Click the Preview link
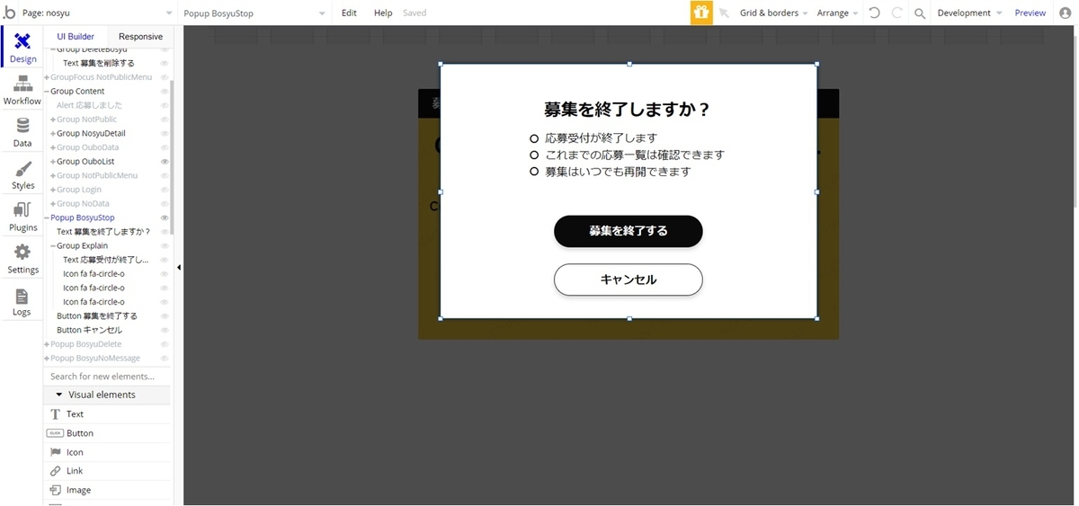 [x=1030, y=13]
